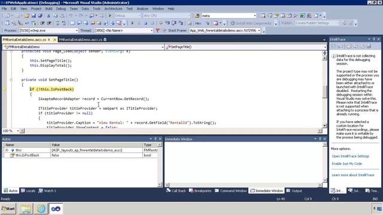Switch to the Output tab

point(294,191)
